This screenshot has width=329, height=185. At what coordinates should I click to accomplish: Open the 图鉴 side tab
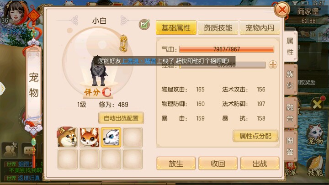(290, 146)
